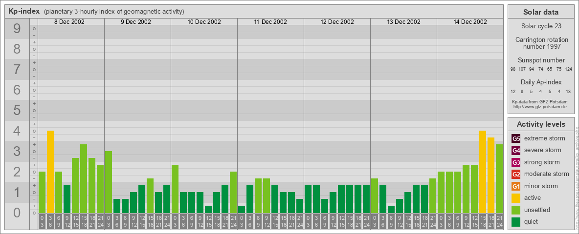This screenshot has width=579, height=234.
Task: Click the first bar of 13 Dec 2002
Action: click(375, 196)
